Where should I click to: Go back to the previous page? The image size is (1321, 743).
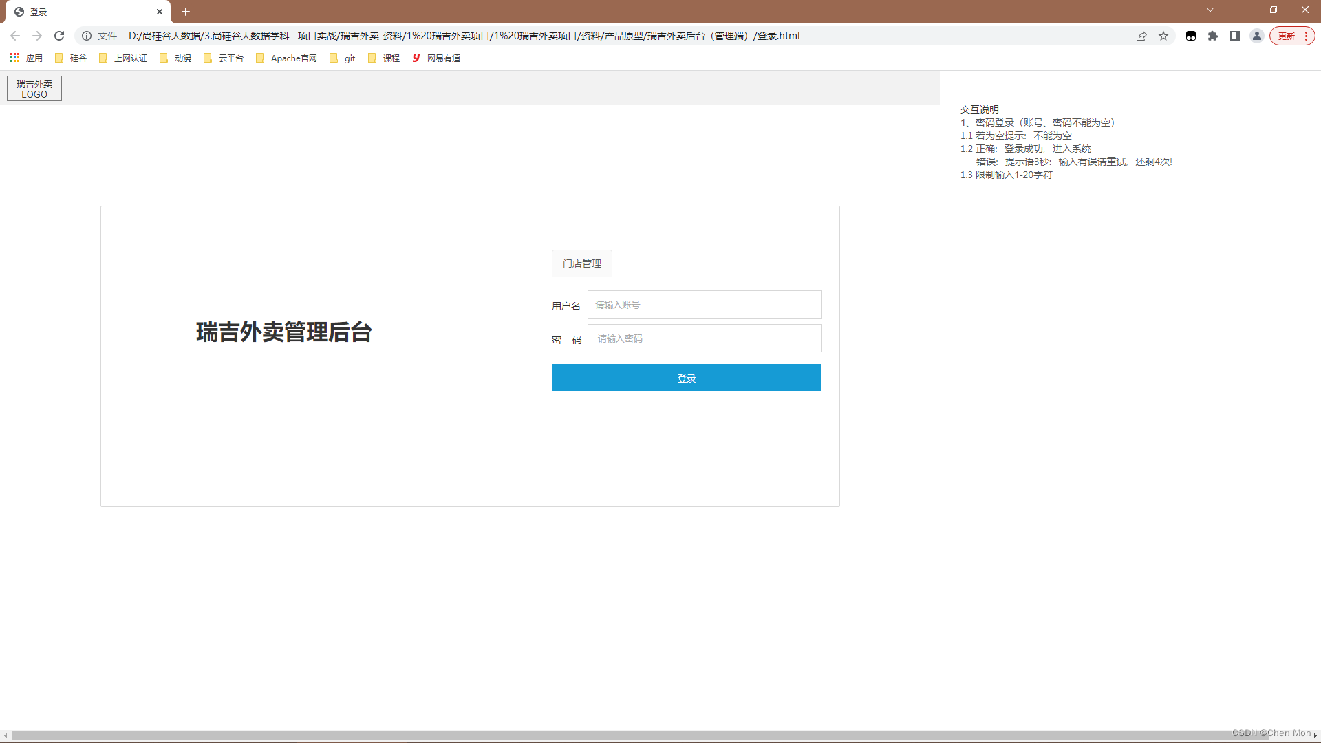15,36
